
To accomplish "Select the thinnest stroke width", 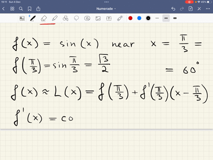I will coord(157,18).
